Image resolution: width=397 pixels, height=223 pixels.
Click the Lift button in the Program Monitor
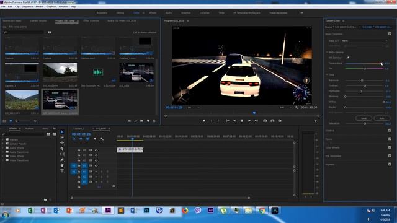265,121
